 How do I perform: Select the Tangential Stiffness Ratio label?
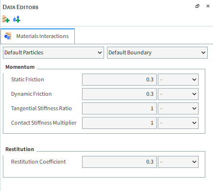[41, 108]
